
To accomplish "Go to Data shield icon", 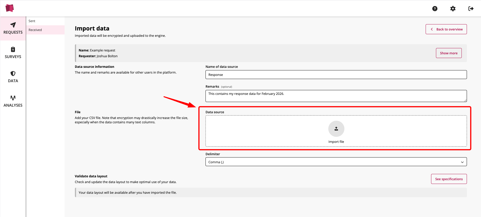I will [x=13, y=74].
